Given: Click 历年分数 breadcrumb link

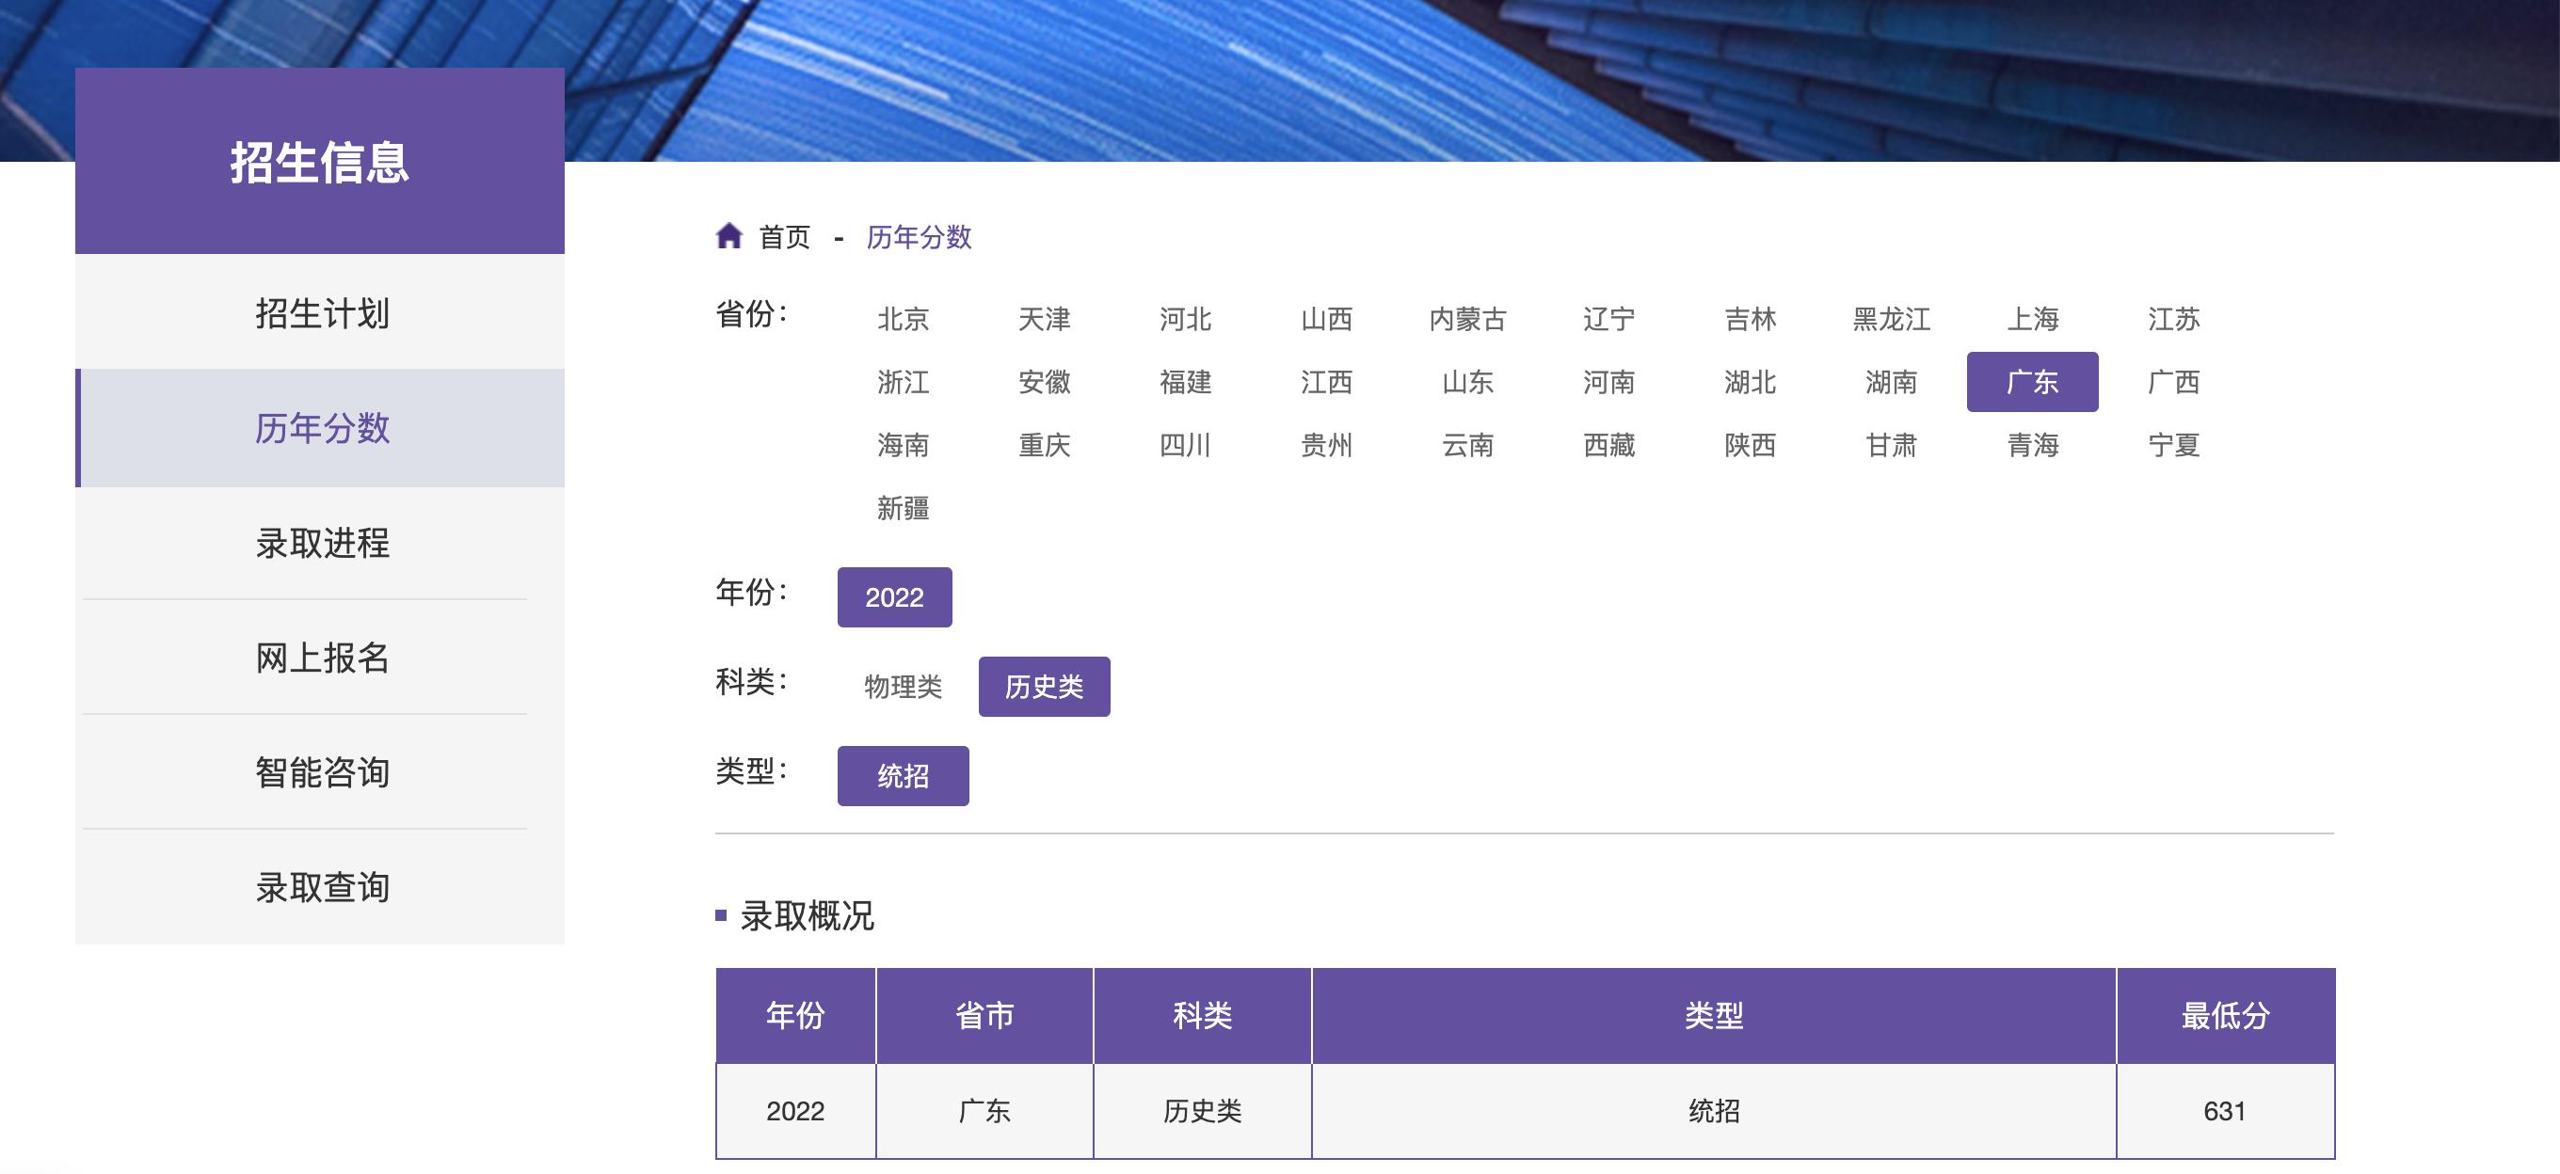Looking at the screenshot, I should pyautogui.click(x=919, y=237).
